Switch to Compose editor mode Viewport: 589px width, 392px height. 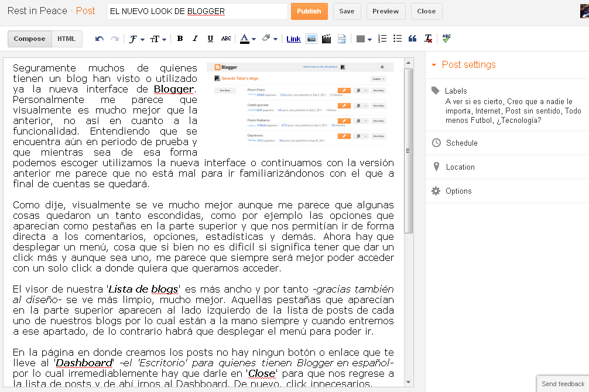click(x=30, y=39)
